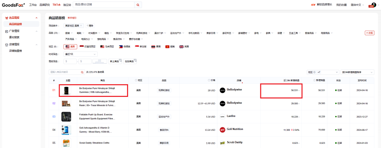The width and height of the screenshot is (381, 148).
Task: Click the price range histogram slider
Action: [100, 61]
